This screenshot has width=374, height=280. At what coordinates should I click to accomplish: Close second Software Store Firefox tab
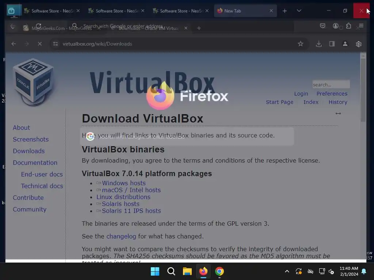[x=143, y=11]
